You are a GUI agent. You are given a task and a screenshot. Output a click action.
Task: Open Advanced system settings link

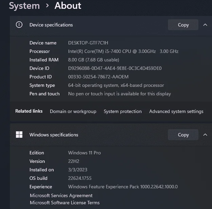pos(176,112)
